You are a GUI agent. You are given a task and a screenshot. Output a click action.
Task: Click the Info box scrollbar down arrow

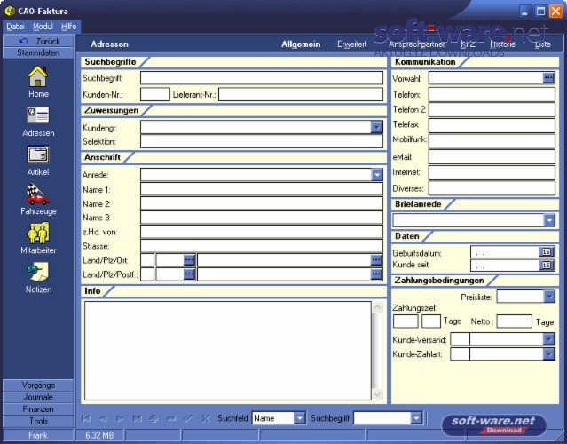[x=377, y=394]
